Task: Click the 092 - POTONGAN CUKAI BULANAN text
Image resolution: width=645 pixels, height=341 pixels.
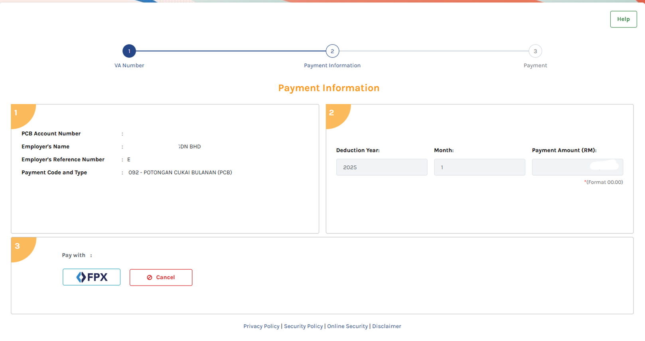Action: (x=180, y=172)
